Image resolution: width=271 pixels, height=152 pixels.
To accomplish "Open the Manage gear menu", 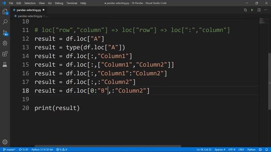I will tap(5, 142).
